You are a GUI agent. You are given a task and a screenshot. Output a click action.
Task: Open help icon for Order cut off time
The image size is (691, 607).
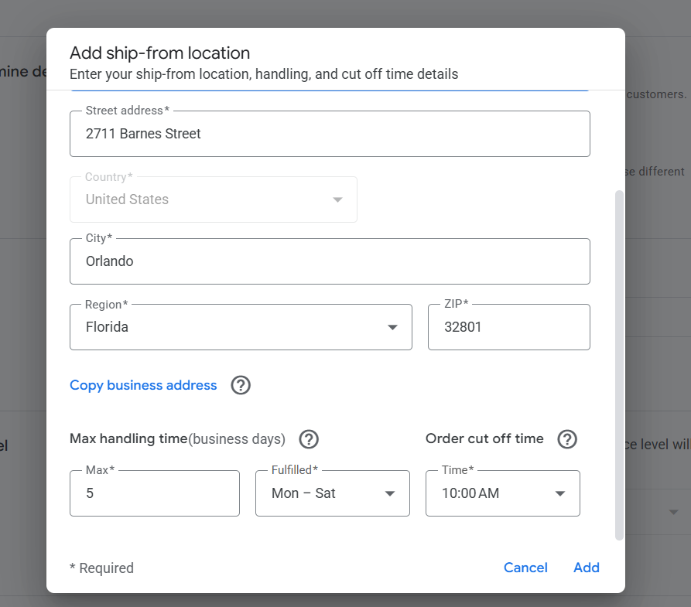(567, 439)
